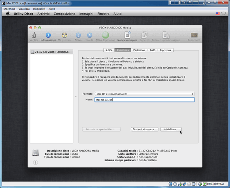The height and width of the screenshot is (188, 230).
Task: Click Inizializza spazio libero... button
Action: 101,129
